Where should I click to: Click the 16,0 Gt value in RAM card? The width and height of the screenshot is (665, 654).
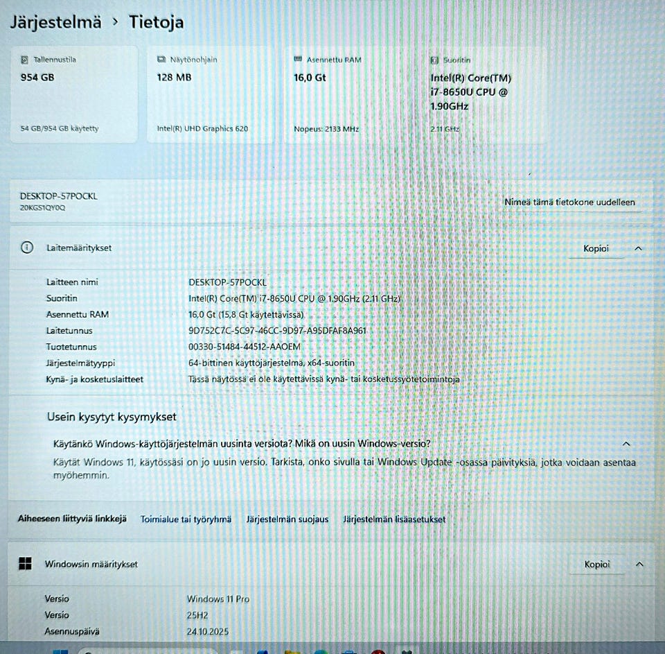pyautogui.click(x=310, y=78)
